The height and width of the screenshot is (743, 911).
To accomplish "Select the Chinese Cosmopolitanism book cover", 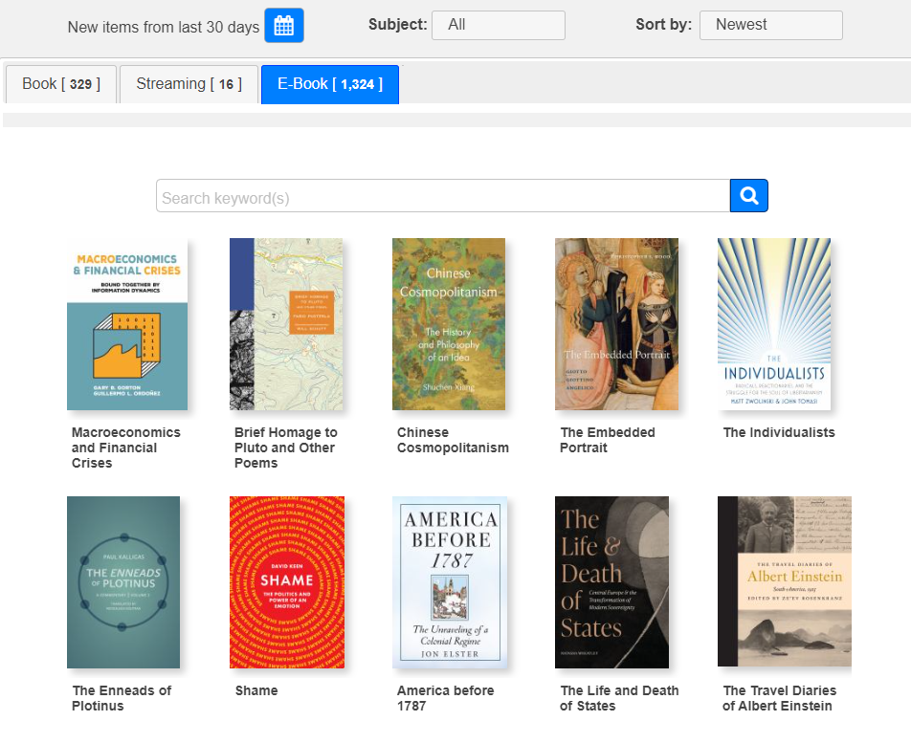I will 449,324.
